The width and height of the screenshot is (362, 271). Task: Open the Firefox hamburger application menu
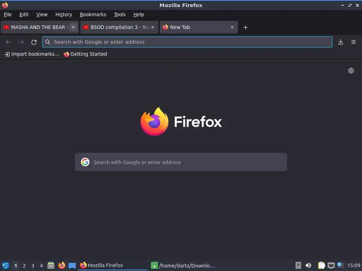point(354,42)
